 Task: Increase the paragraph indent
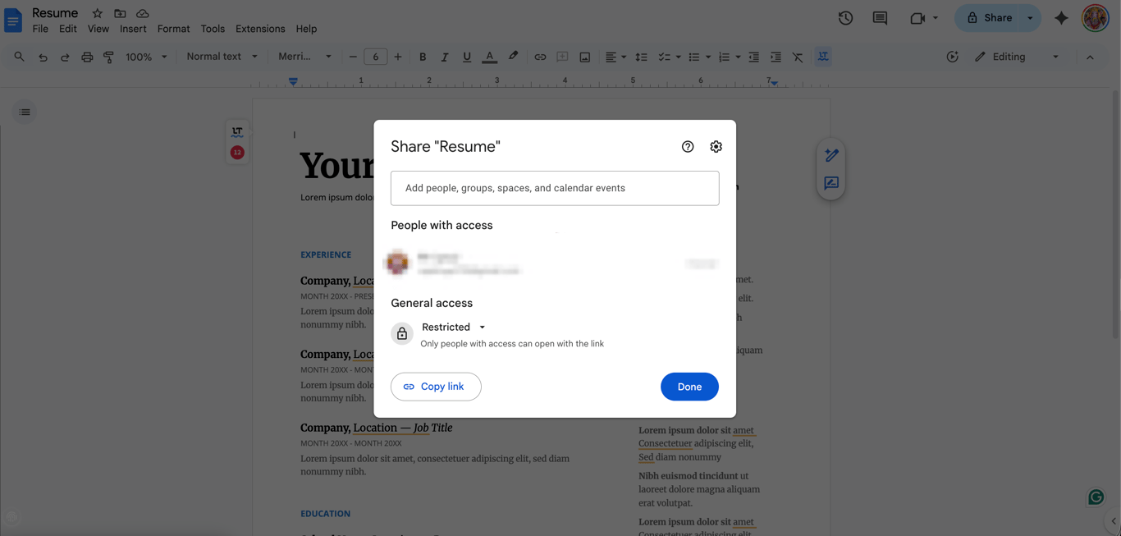776,57
